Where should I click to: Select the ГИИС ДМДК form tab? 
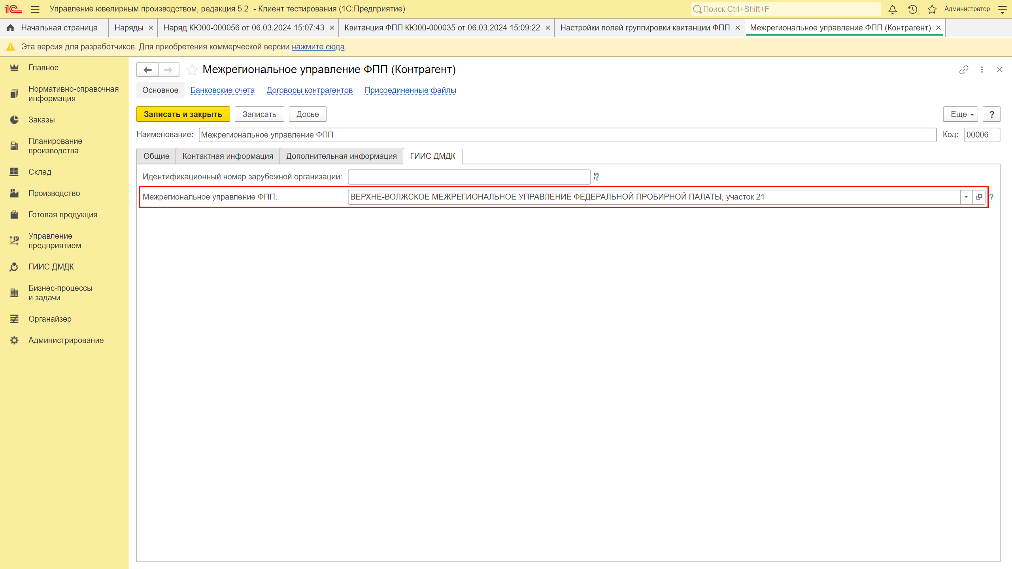pyautogui.click(x=432, y=156)
